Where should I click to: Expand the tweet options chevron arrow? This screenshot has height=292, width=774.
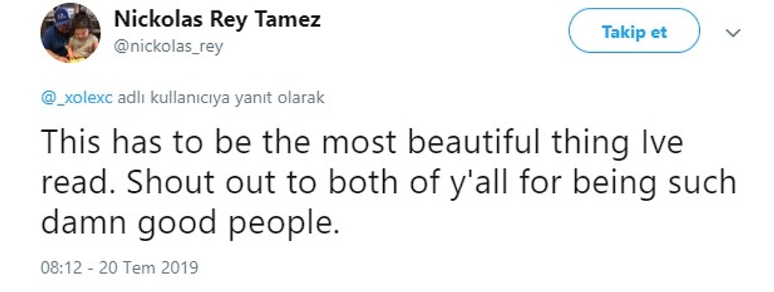click(x=733, y=34)
